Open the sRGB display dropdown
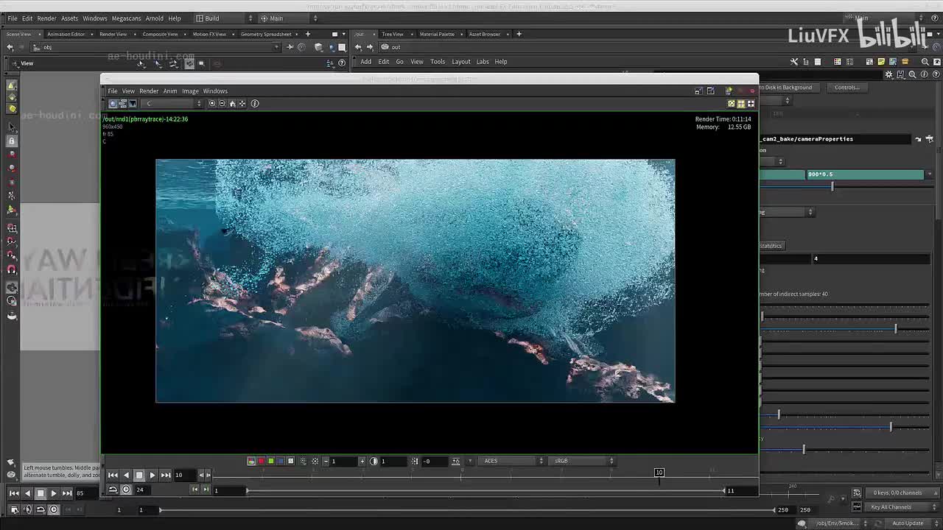Screen dimensions: 943x530 tap(582, 461)
